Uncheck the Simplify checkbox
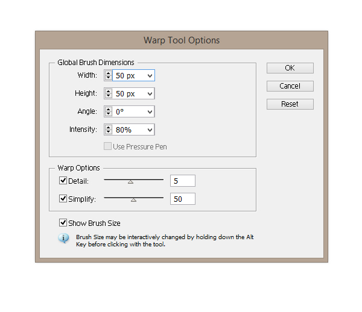This screenshot has height=312, width=362. click(x=63, y=199)
